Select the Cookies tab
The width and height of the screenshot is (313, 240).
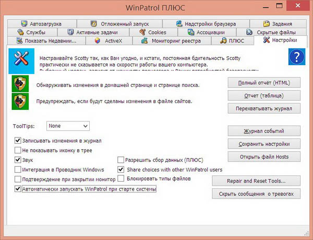(153, 32)
